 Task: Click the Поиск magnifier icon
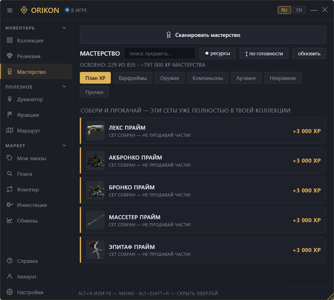point(10,174)
